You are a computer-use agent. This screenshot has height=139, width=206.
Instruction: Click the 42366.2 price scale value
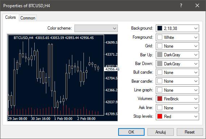coord(111,90)
